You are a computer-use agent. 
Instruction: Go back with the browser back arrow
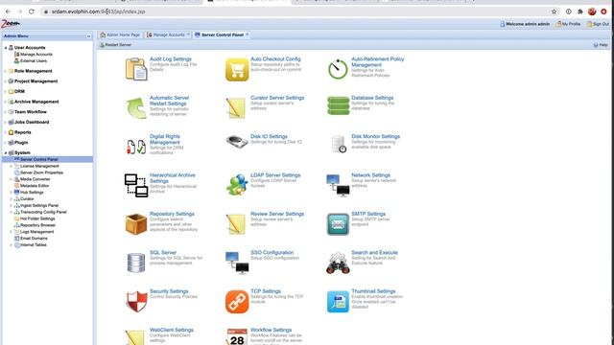pos(9,11)
